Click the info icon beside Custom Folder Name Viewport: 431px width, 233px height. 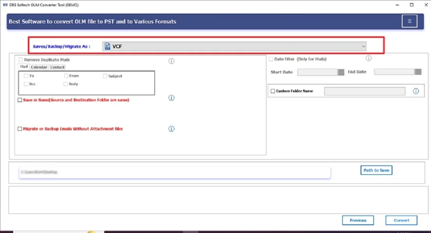point(416,91)
